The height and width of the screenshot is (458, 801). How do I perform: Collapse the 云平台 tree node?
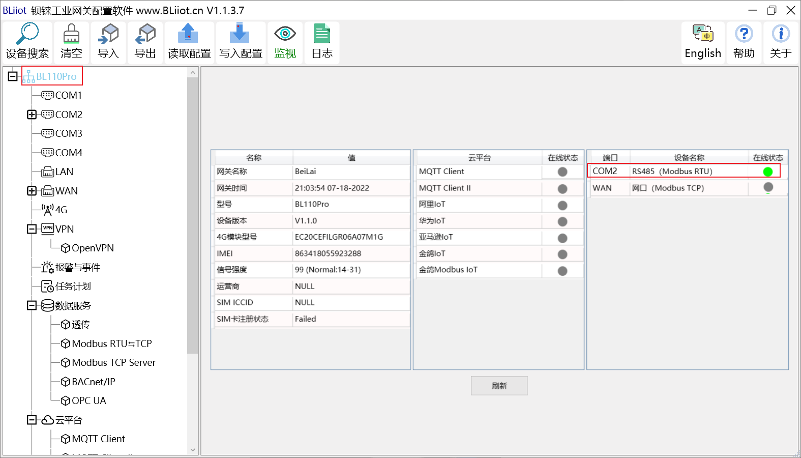(32, 420)
